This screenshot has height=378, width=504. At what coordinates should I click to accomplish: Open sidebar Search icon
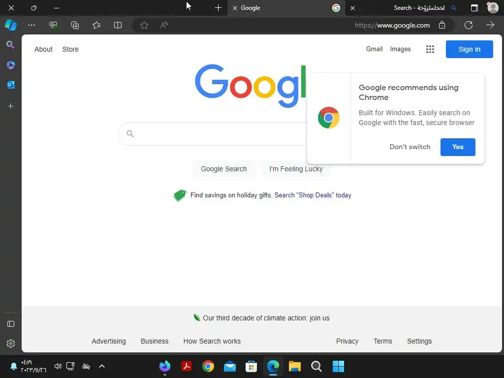pos(11,45)
